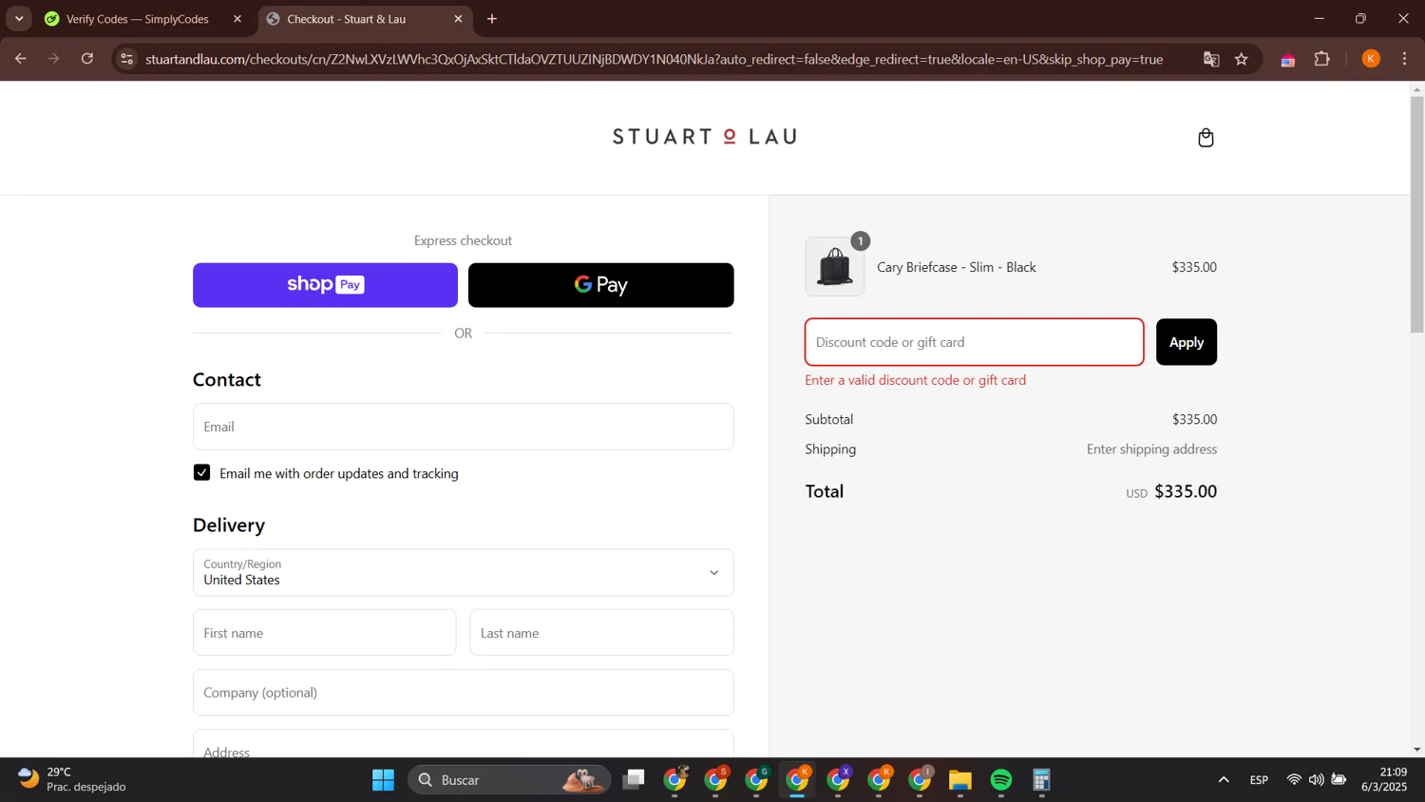Open the extensions puzzle icon
The height and width of the screenshot is (802, 1425).
(x=1321, y=59)
